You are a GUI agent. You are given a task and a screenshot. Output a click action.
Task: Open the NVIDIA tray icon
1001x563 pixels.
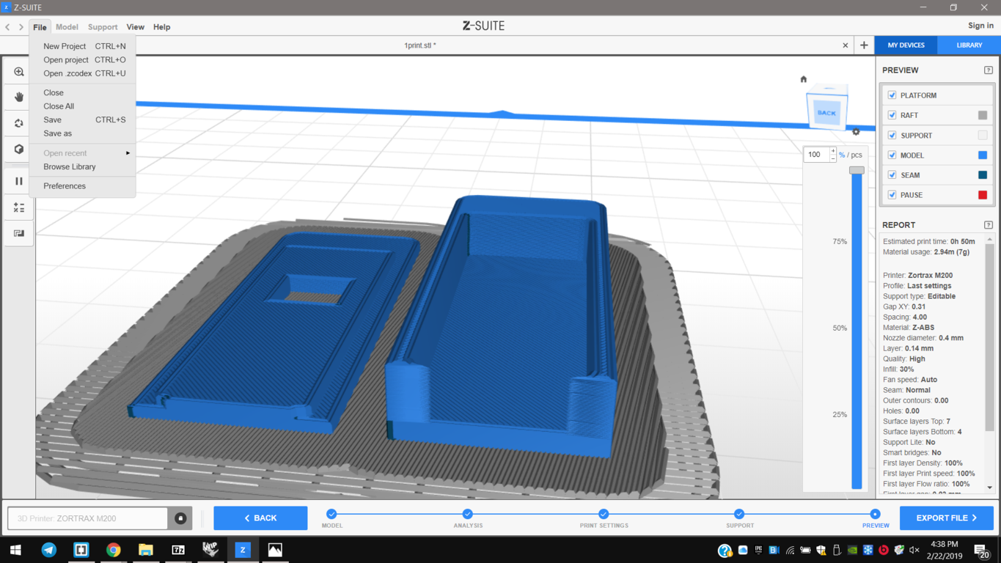coord(852,550)
